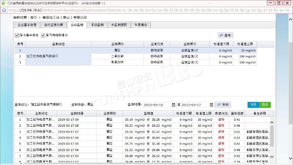Click the upper 查询 button beside the checkboxes
This screenshot has height=165, width=293.
[225, 35]
